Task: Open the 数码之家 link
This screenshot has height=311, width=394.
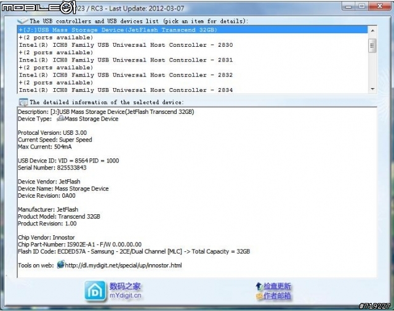Action: click(x=125, y=286)
